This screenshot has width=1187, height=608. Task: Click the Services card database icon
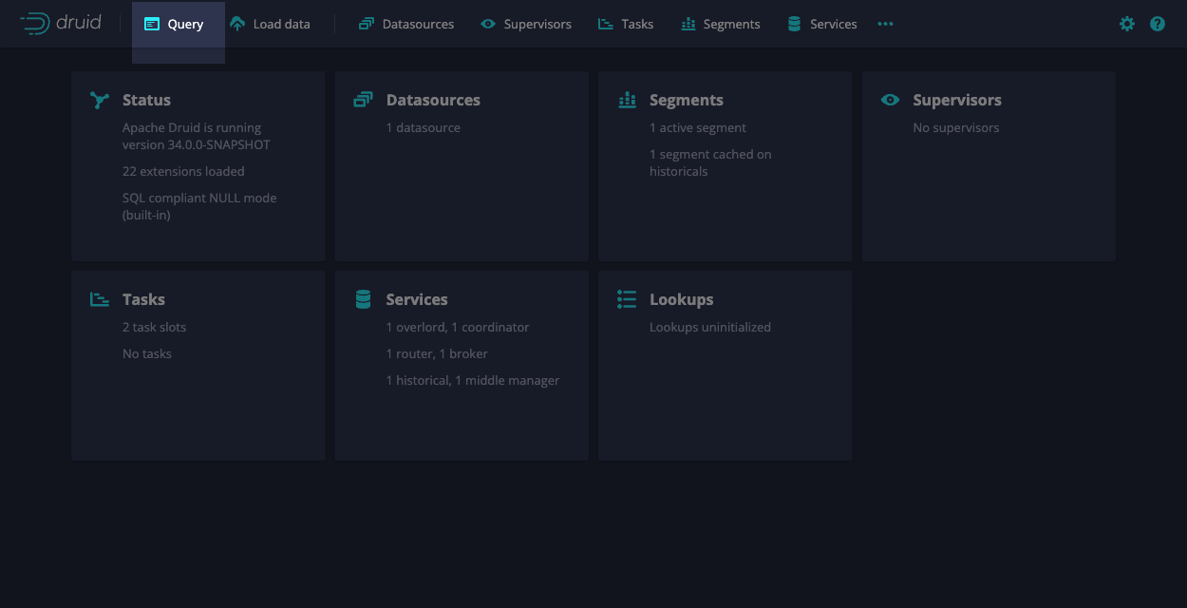click(x=363, y=299)
